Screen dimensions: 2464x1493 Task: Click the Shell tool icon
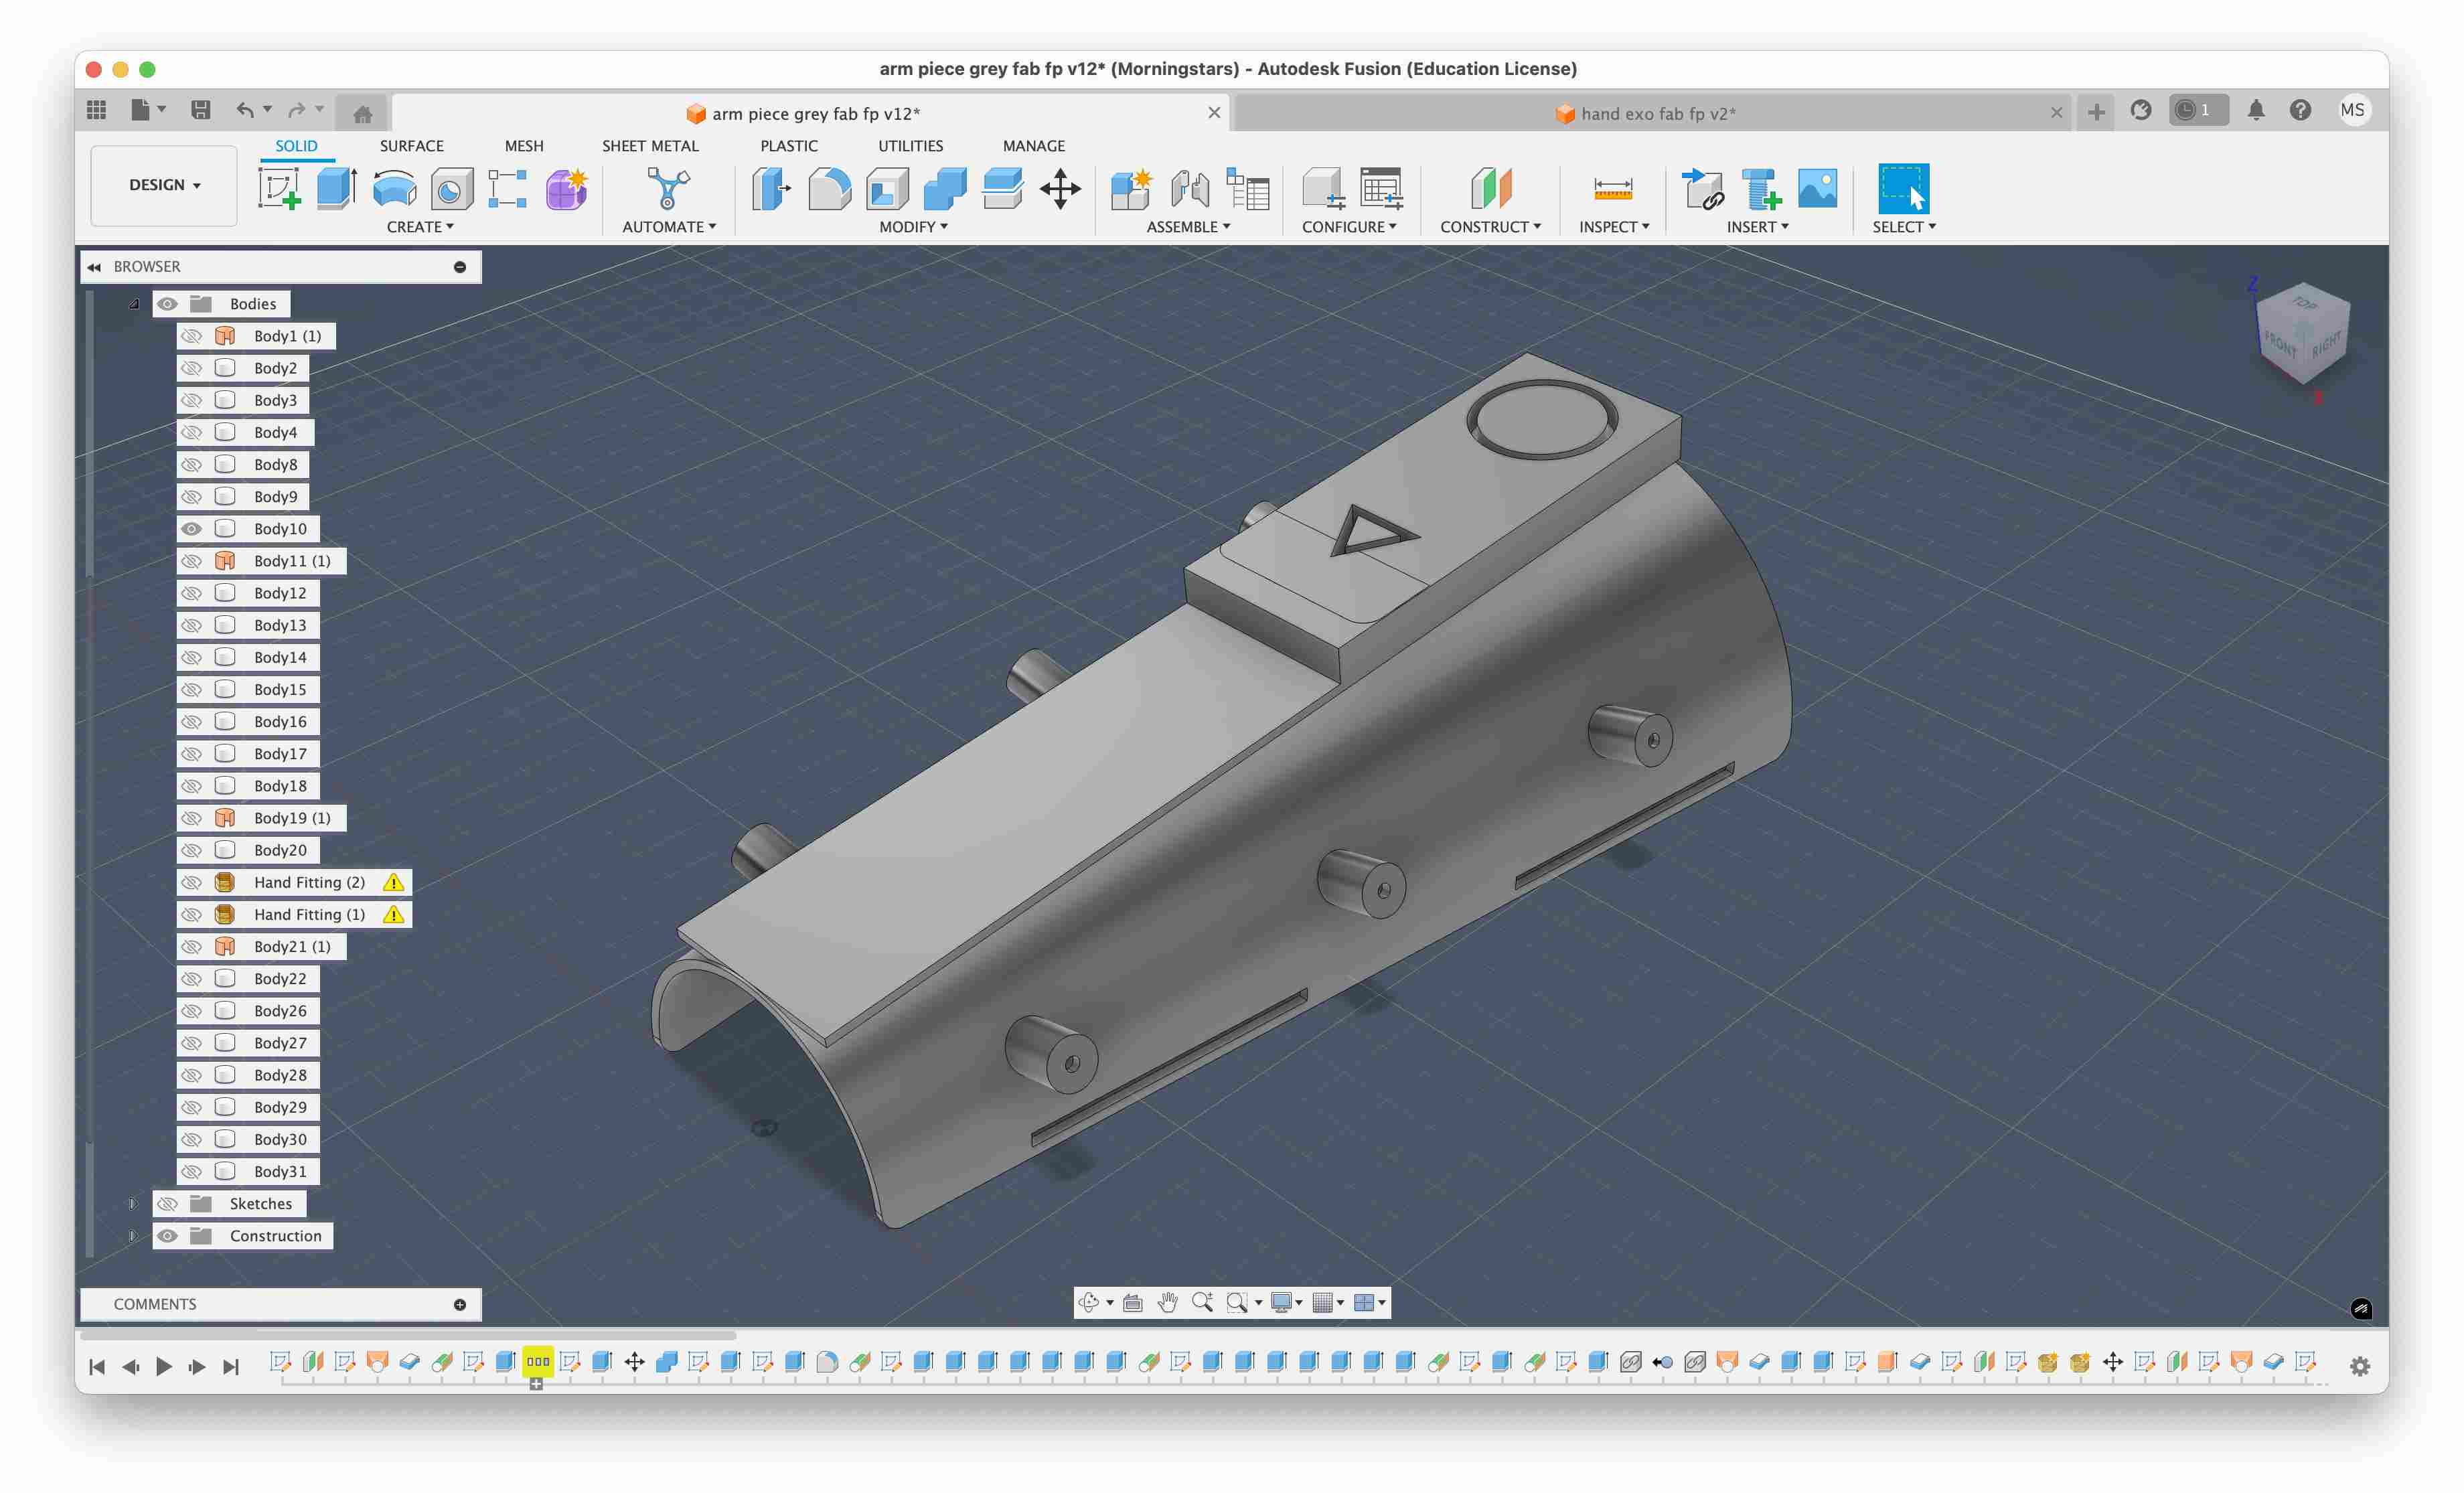tap(887, 188)
